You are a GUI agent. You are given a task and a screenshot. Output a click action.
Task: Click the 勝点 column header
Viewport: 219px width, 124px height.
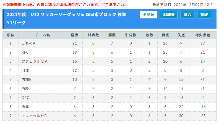[75, 35]
